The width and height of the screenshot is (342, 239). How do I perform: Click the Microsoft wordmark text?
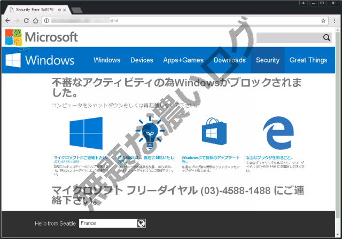coord(51,37)
